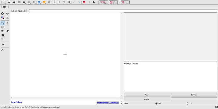Image resolution: width=218 pixels, height=109 pixels.
Task: Open the Symbol (gate) toolbar icon
Action: (x=34, y=2)
